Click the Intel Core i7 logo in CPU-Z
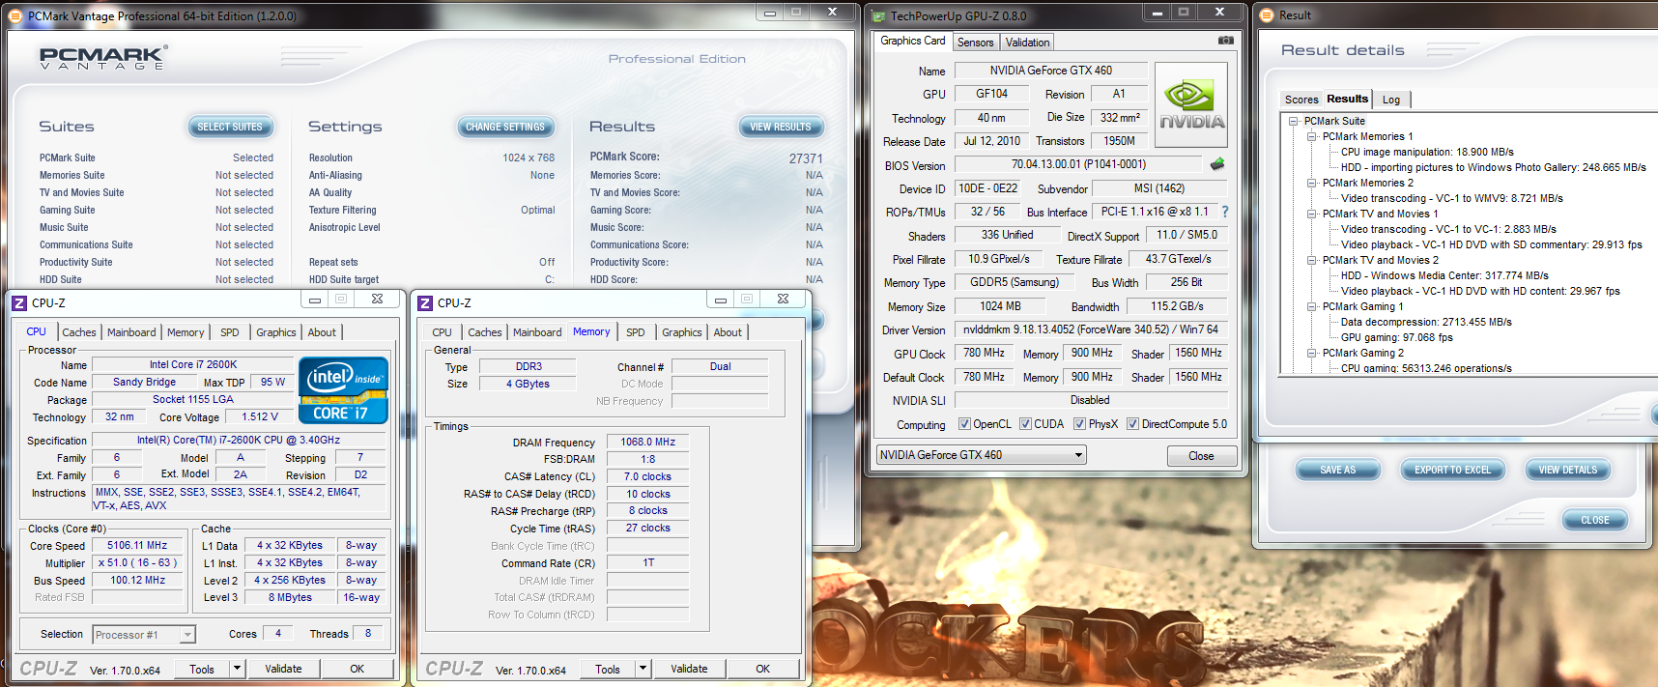Viewport: 1658px width, 687px height. coord(344,390)
